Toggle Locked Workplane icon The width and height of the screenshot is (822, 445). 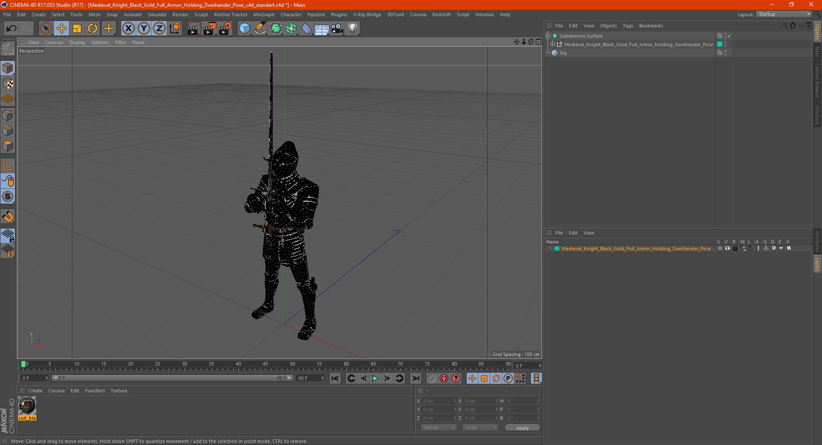pyautogui.click(x=8, y=236)
